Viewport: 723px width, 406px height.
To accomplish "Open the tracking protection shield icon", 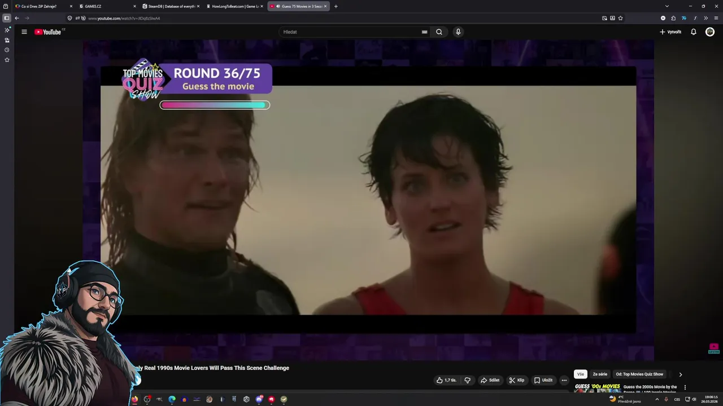I will 69,18.
